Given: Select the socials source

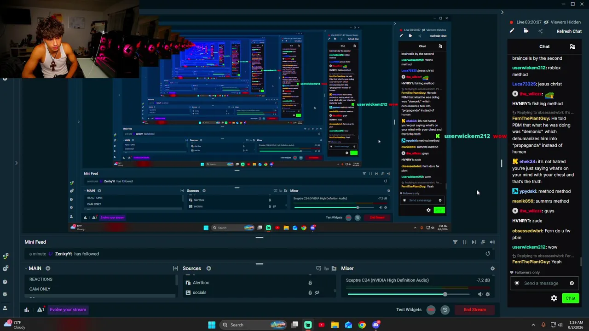Looking at the screenshot, I should pos(199,292).
